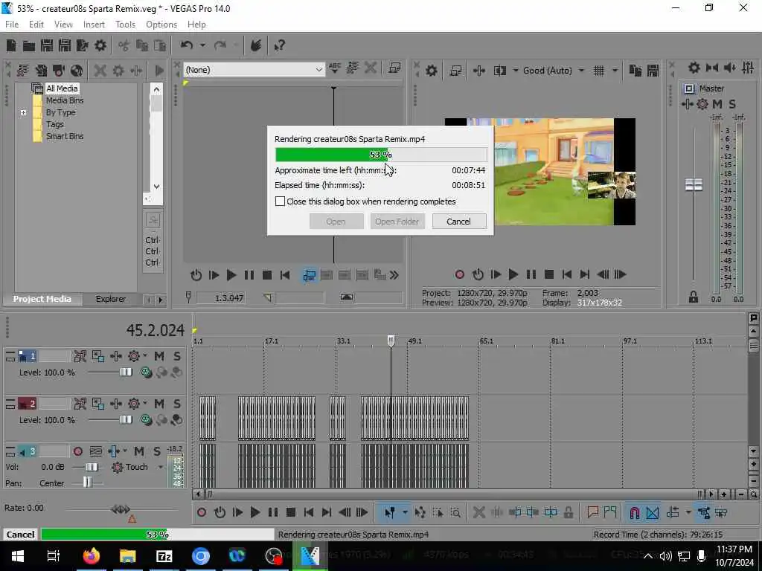
Task: Toggle automatic crossfades icon in timeline toolbar
Action: 653,512
